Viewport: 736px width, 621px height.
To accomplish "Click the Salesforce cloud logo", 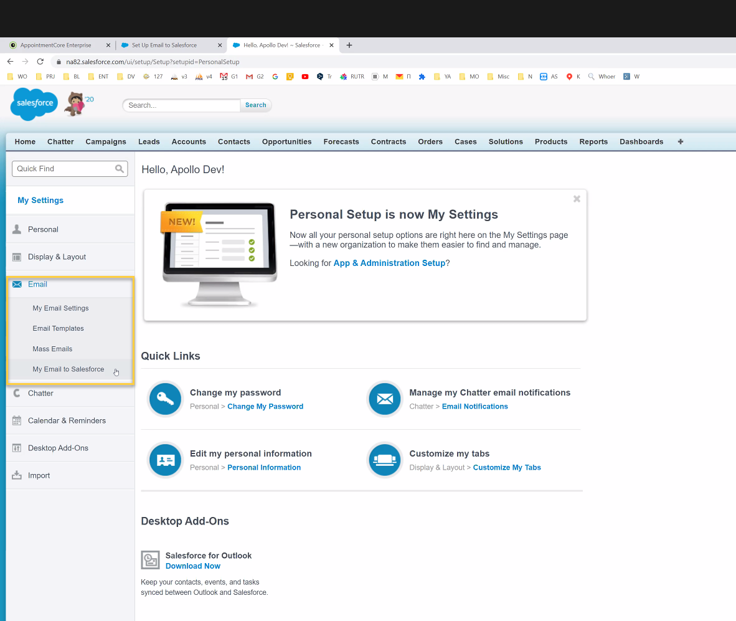I will click(x=34, y=104).
